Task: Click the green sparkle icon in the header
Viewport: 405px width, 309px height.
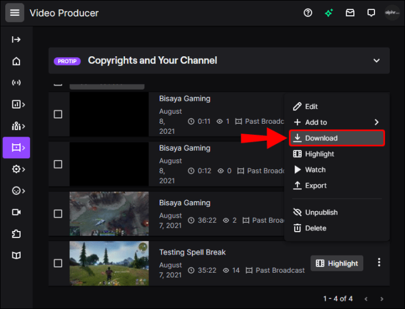Action: tap(329, 13)
